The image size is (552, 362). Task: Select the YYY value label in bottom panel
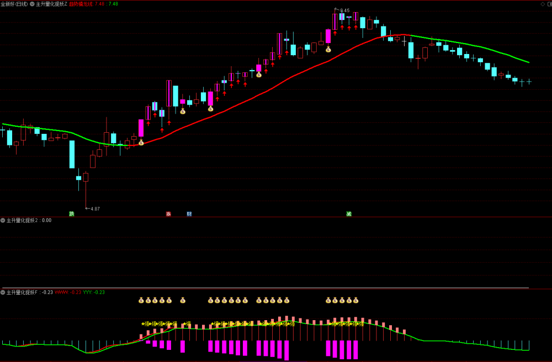94,293
